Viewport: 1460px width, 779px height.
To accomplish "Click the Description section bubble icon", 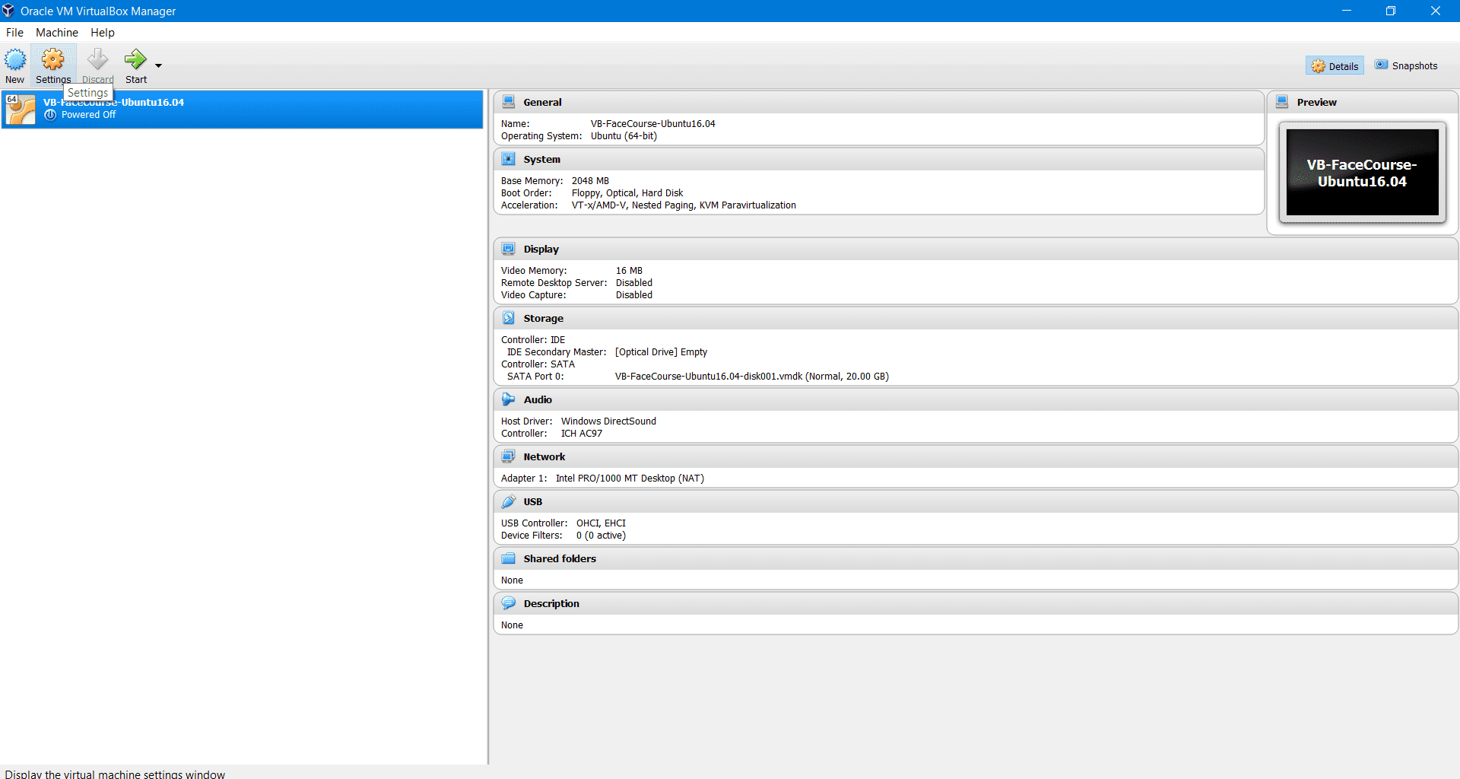I will pos(509,603).
